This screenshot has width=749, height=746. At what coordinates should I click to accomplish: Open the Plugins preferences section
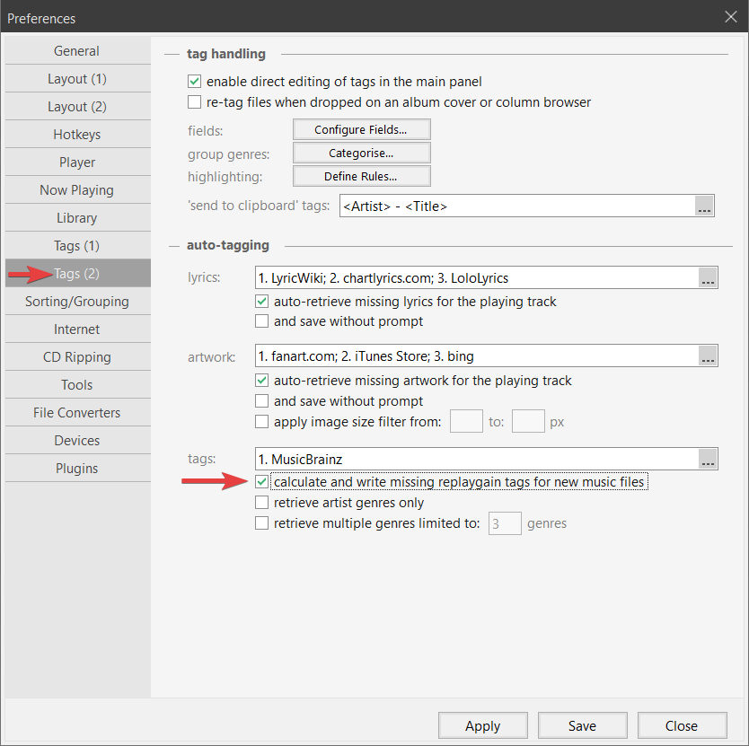pos(76,469)
